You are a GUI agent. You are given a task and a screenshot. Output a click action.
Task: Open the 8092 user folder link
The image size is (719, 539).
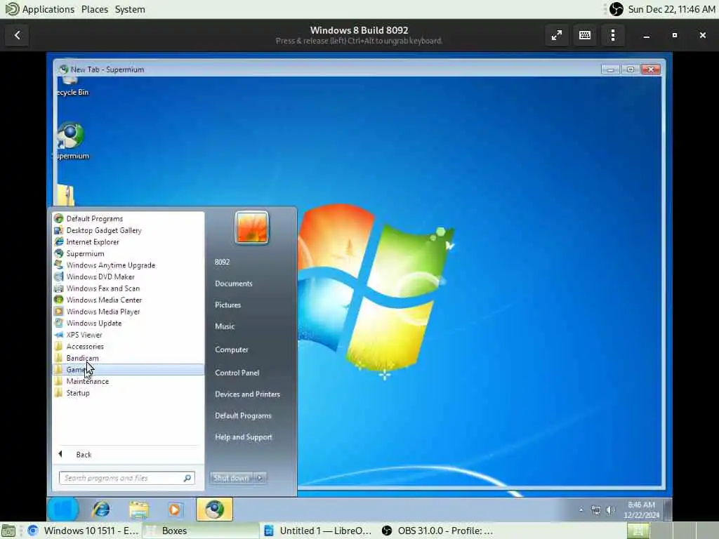[222, 262]
